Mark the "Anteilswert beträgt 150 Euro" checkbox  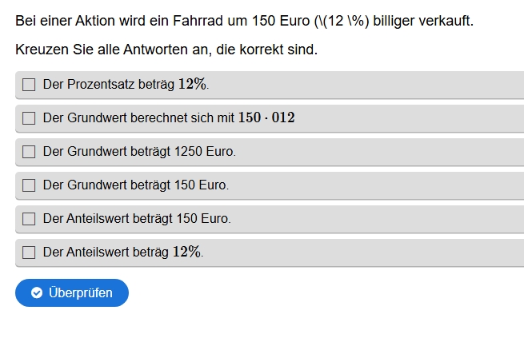pos(29,219)
